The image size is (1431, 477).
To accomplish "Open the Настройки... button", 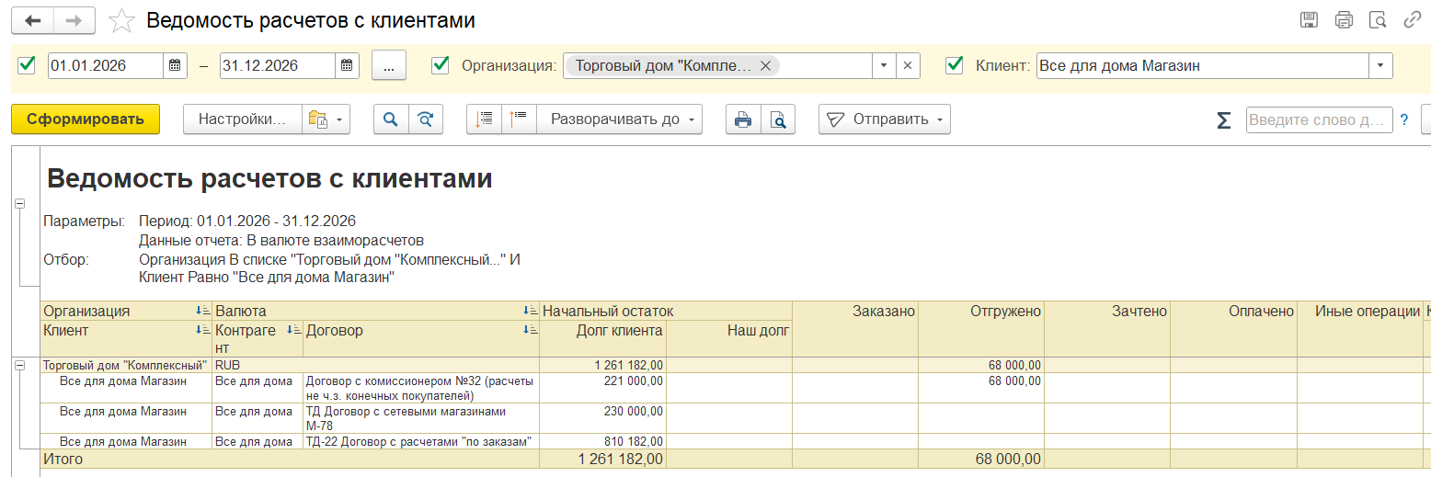I will (x=243, y=119).
